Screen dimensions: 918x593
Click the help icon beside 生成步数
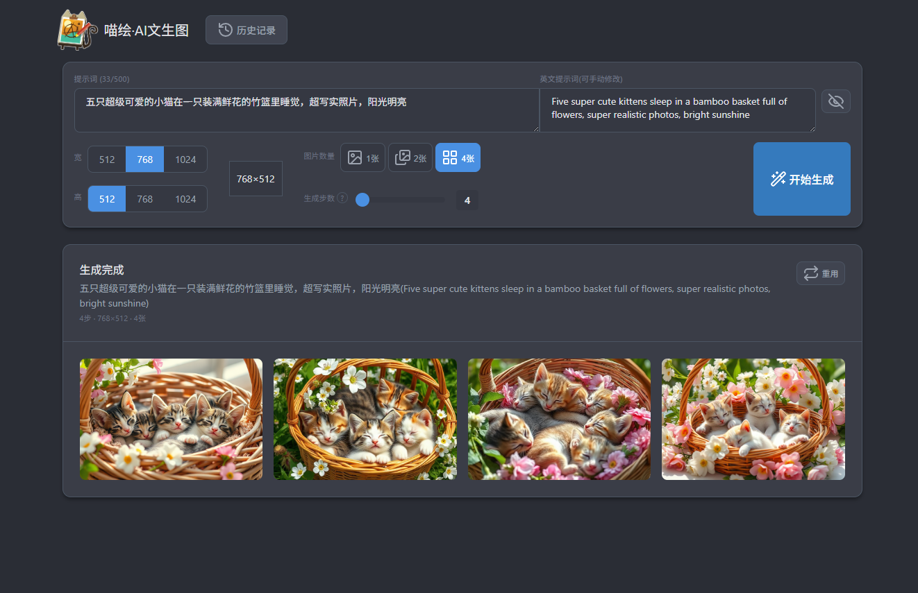coord(342,198)
